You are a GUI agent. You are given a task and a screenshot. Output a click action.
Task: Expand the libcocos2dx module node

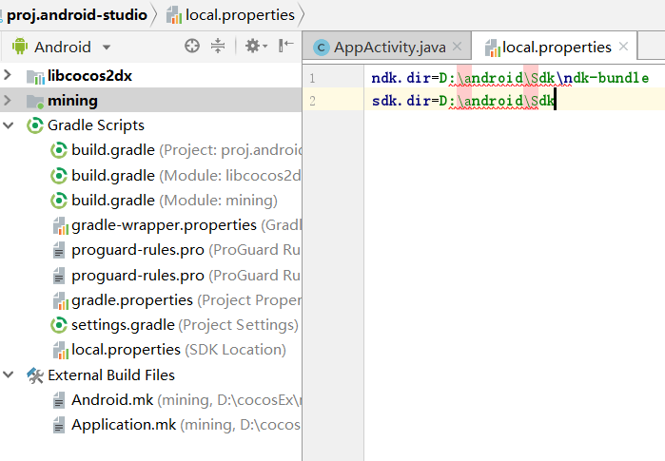click(x=9, y=75)
